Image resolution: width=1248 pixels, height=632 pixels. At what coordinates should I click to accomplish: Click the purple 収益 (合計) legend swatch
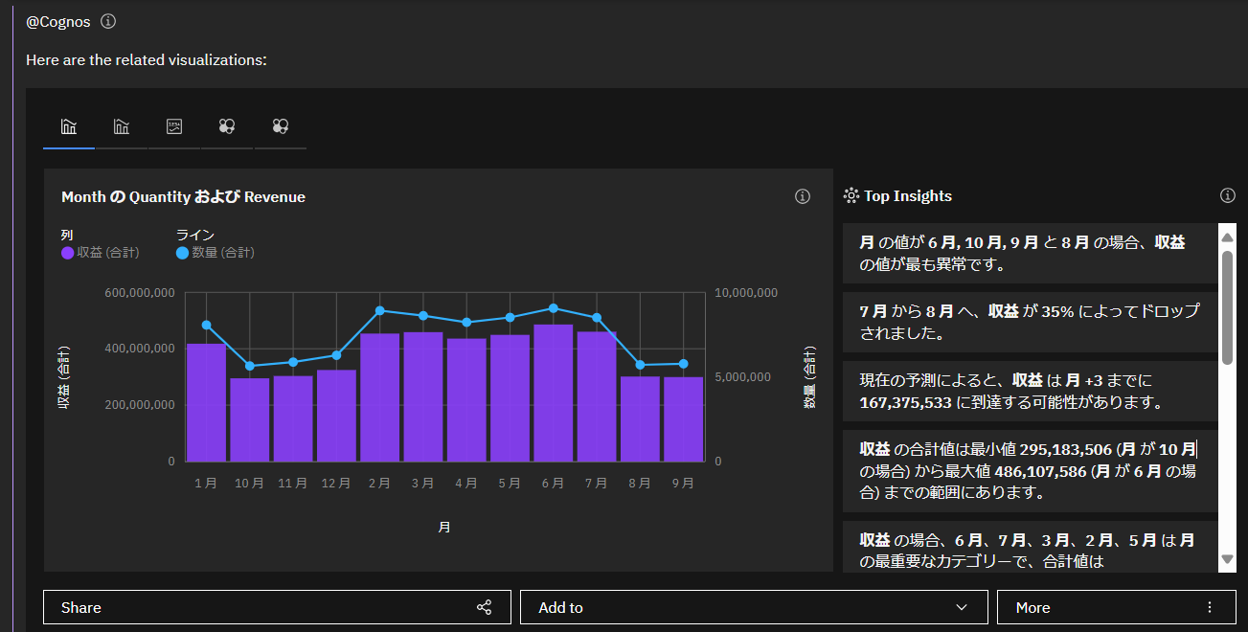tap(67, 253)
